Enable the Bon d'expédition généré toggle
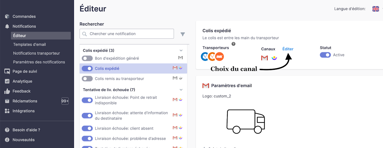Image resolution: width=383 pixels, height=148 pixels. click(87, 58)
